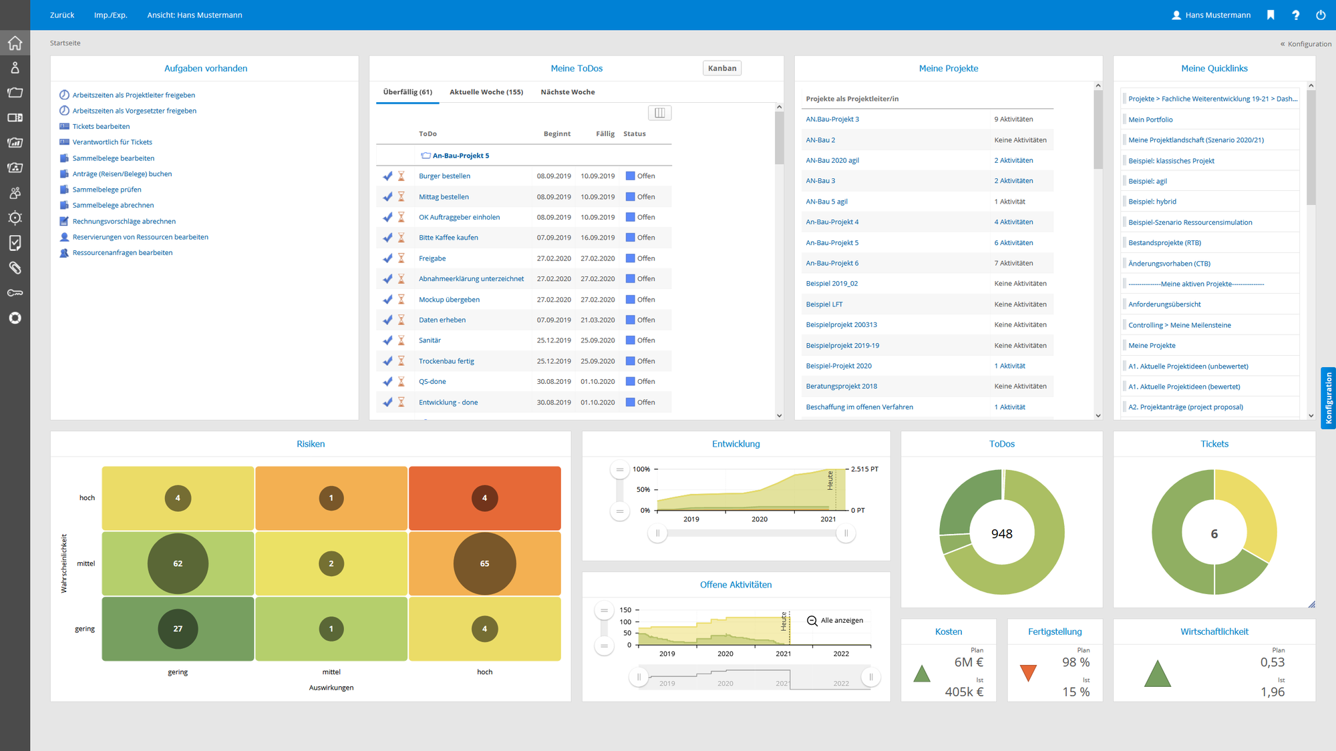Mark Burger bestellen todo as done
The width and height of the screenshot is (1336, 751).
click(x=387, y=176)
